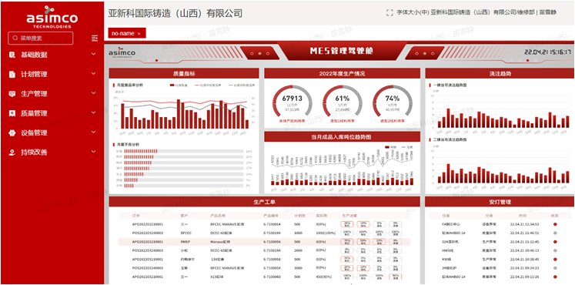This screenshot has width=575, height=285.
Task: Toggle the fullscreen icon in header
Action: point(389,12)
